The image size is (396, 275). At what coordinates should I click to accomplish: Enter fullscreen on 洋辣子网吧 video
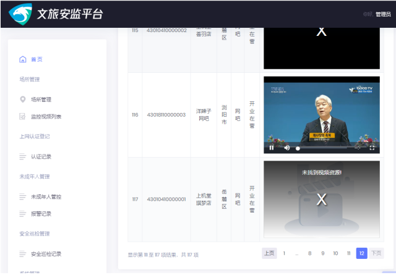click(372, 148)
